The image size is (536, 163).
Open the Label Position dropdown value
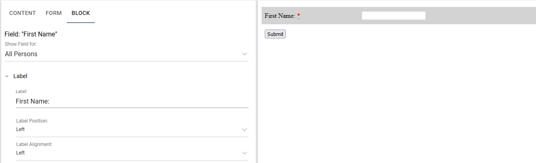[132, 129]
